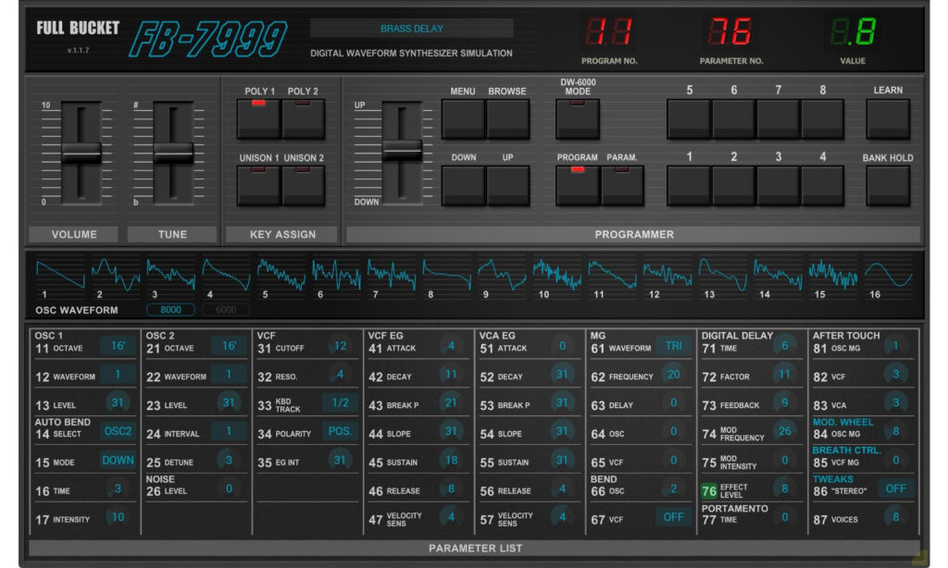Image resolution: width=948 pixels, height=568 pixels.
Task: Select oscillator waveform 13 thumbnail
Action: 722,277
